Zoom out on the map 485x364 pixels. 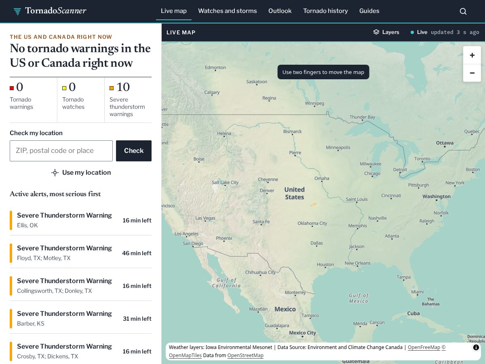(x=472, y=73)
